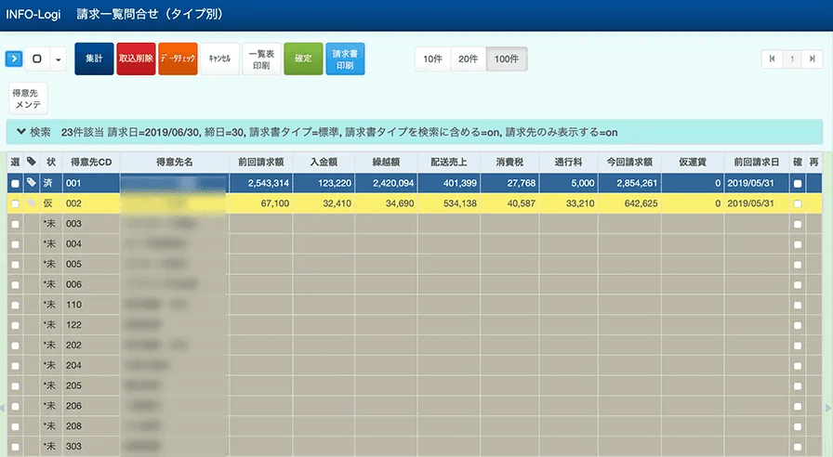This screenshot has height=457, width=833.
Task: Go to first page using pager icon
Action: 771,59
